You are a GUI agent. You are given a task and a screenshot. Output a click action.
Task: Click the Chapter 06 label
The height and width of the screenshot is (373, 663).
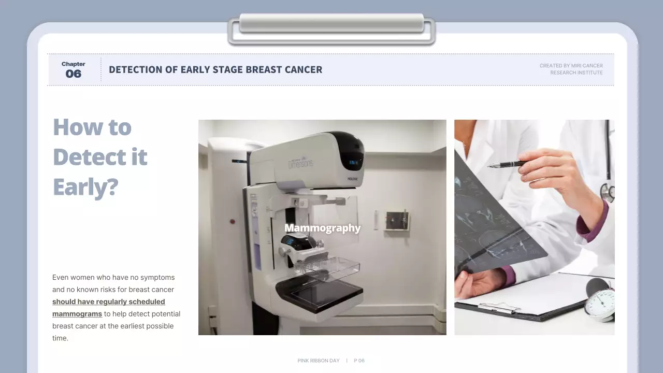(74, 70)
